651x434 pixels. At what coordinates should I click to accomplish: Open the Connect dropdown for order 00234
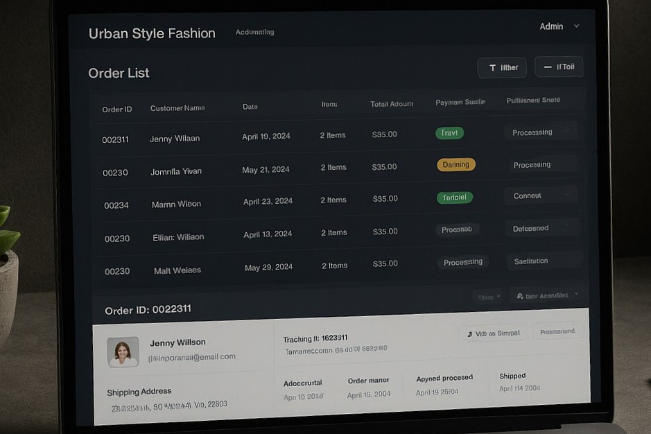(x=541, y=196)
